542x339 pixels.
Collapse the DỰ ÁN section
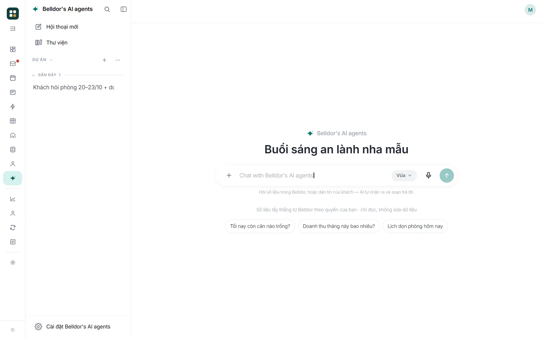(x=42, y=60)
